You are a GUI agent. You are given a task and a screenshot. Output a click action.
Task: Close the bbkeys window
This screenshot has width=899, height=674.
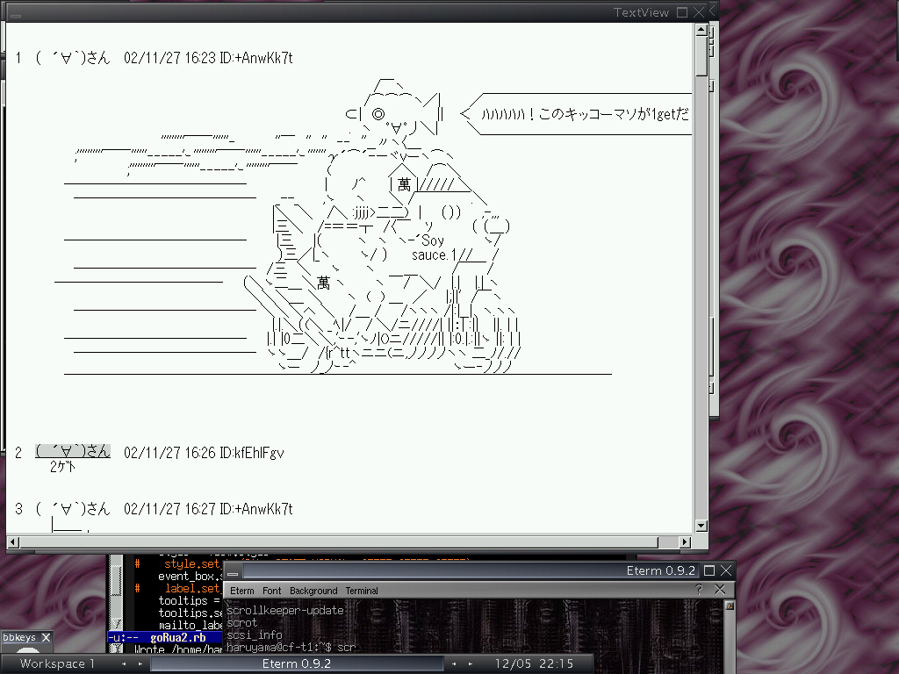click(47, 637)
